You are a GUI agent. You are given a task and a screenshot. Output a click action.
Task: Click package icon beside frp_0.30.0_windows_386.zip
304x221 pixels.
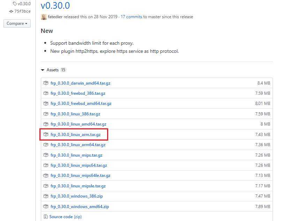pos(46,196)
